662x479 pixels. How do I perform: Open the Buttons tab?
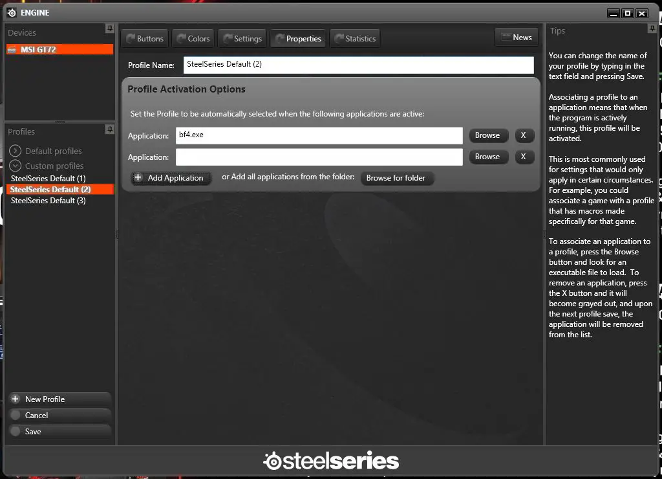145,38
